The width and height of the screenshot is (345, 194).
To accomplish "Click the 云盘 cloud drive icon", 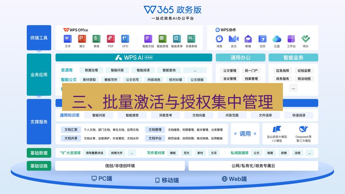I will pos(277,39).
